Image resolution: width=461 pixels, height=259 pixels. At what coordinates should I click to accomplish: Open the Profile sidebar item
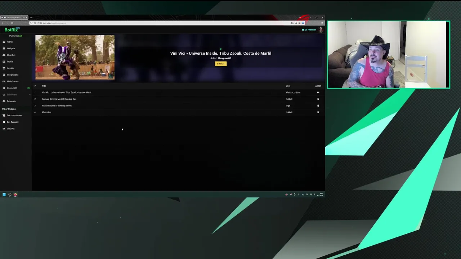click(10, 62)
